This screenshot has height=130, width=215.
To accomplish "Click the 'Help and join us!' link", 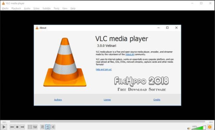I will (x=104, y=70).
